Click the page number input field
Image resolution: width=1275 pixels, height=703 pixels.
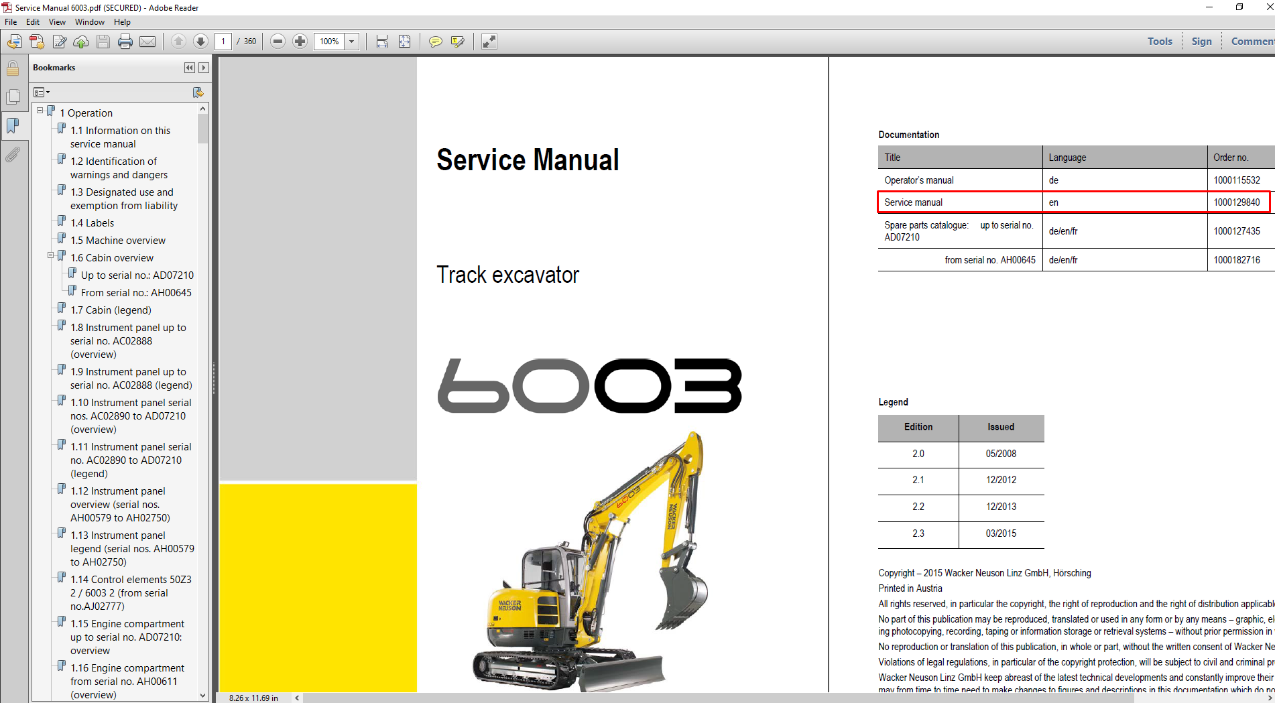[x=223, y=42]
